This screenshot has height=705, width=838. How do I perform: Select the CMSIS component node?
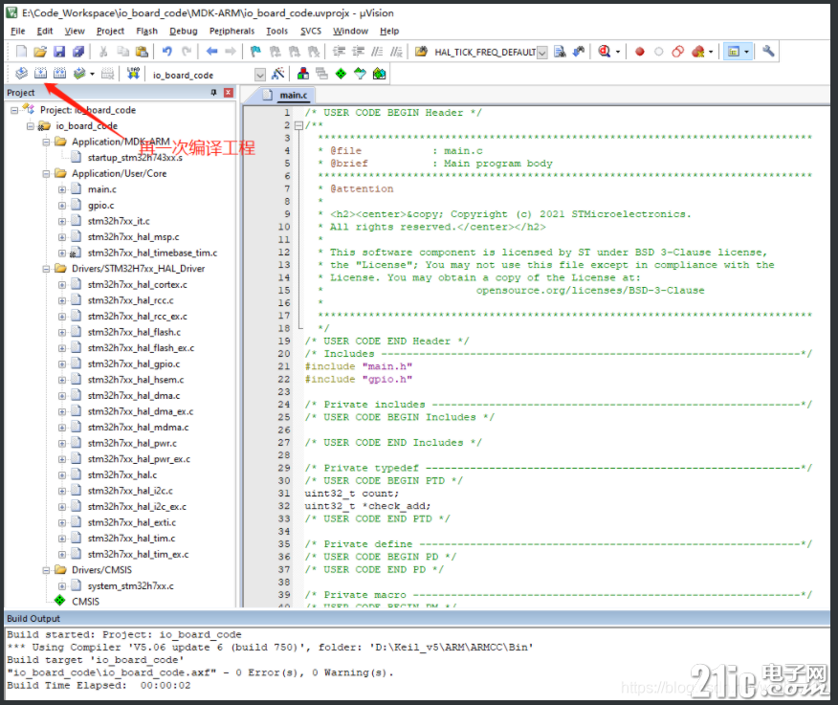click(x=85, y=602)
